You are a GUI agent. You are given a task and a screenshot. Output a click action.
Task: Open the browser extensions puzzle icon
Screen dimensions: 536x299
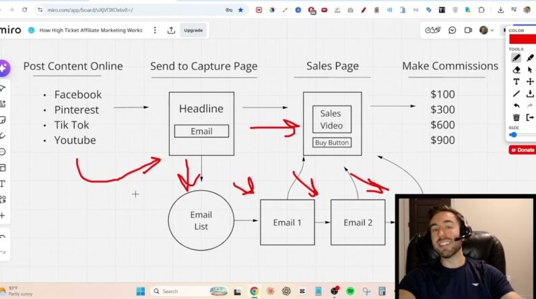point(481,10)
